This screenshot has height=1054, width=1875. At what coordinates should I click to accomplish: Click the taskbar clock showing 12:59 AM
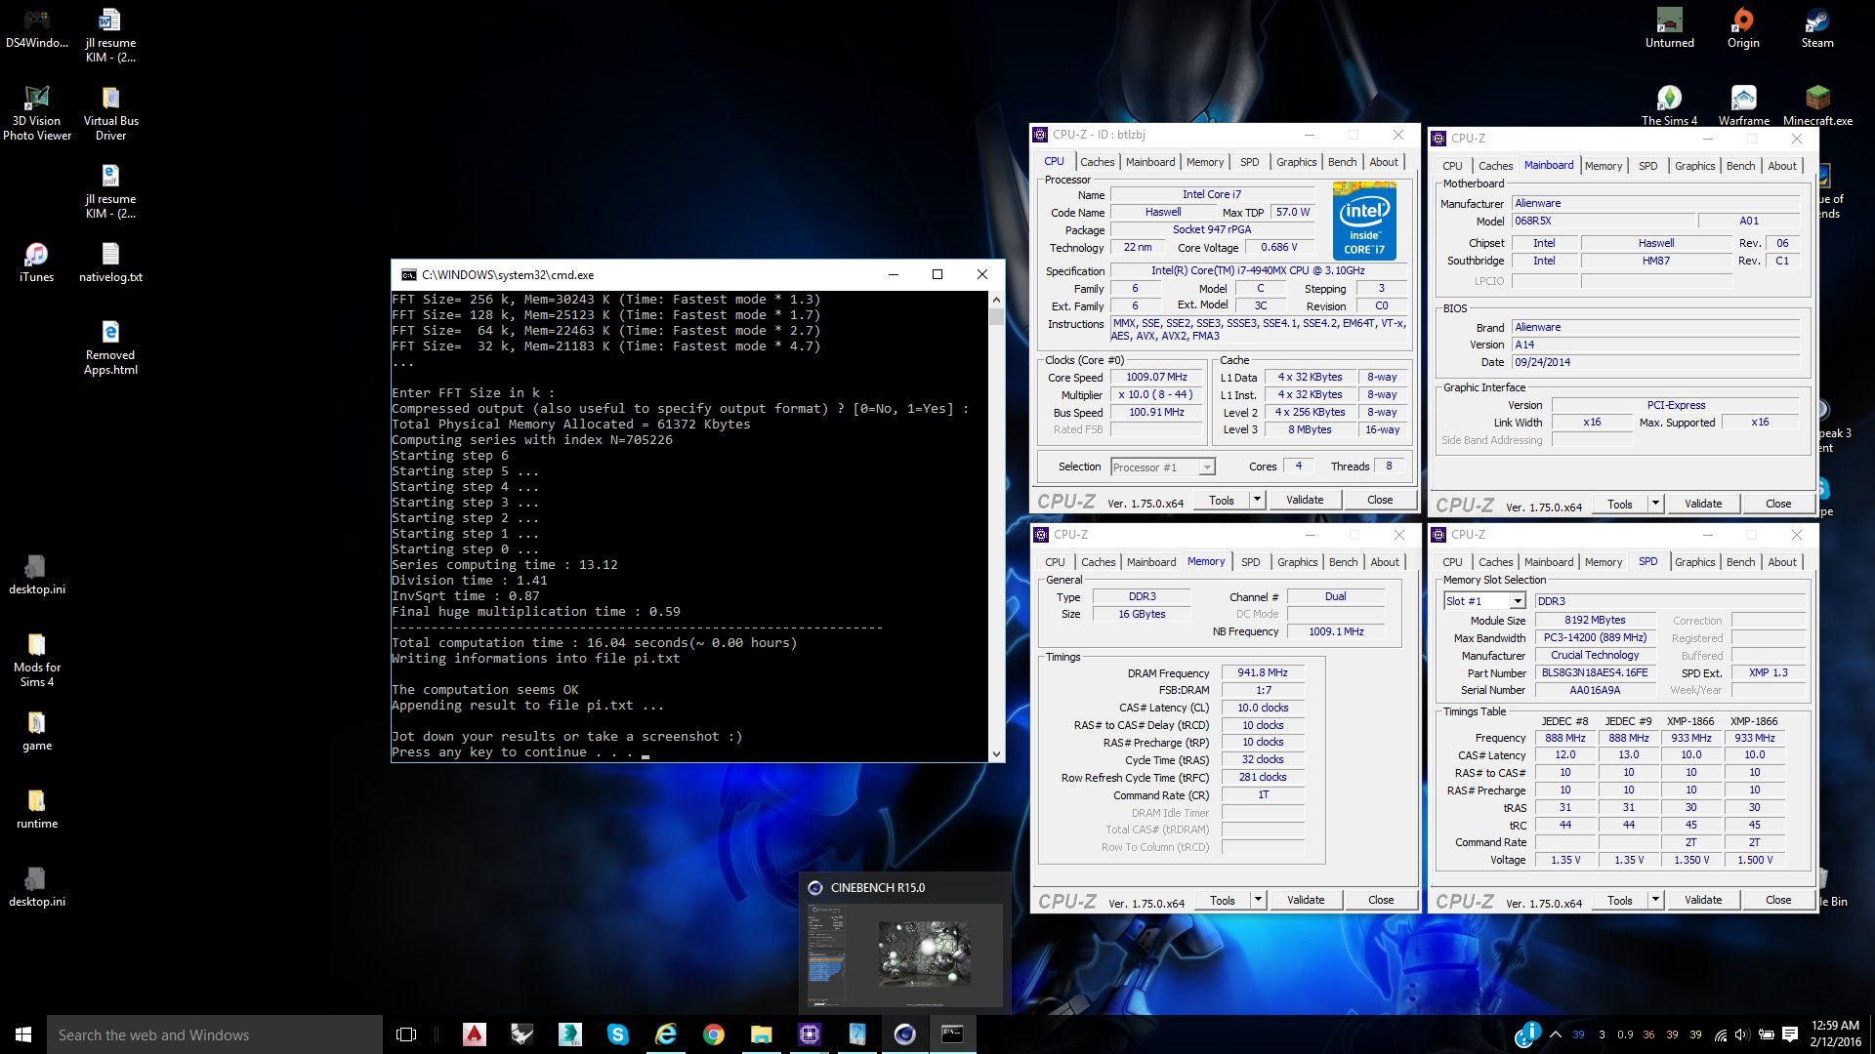(x=1835, y=1034)
